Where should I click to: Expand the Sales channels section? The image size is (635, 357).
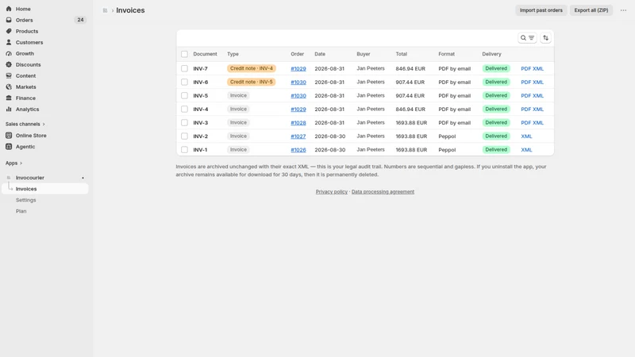click(x=25, y=124)
